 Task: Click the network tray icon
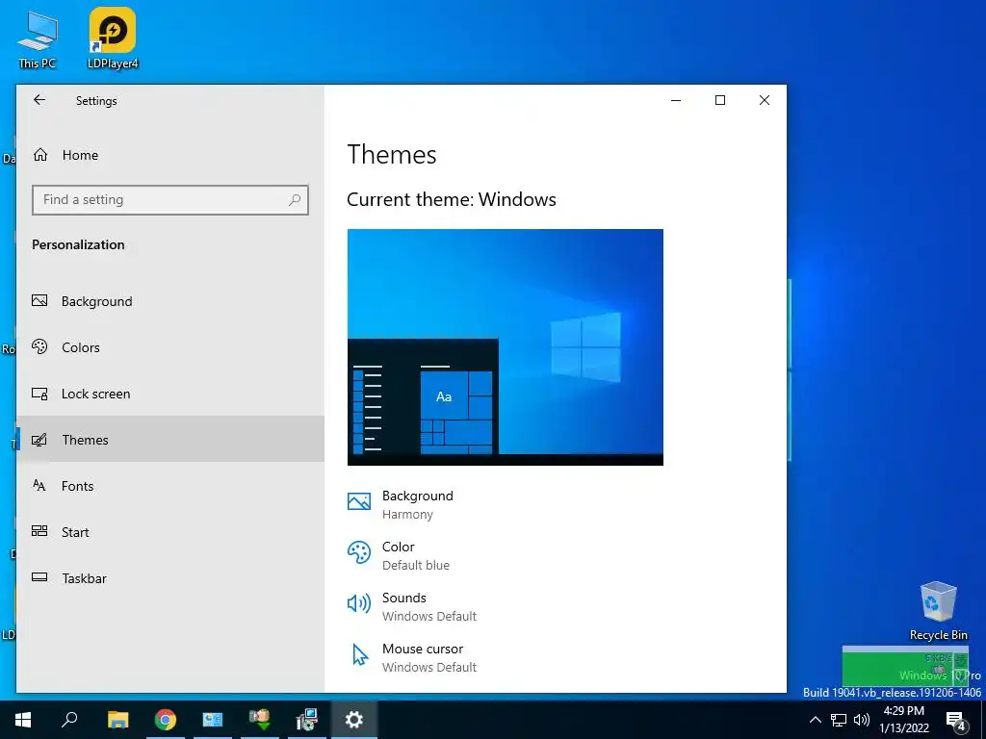pyautogui.click(x=839, y=720)
